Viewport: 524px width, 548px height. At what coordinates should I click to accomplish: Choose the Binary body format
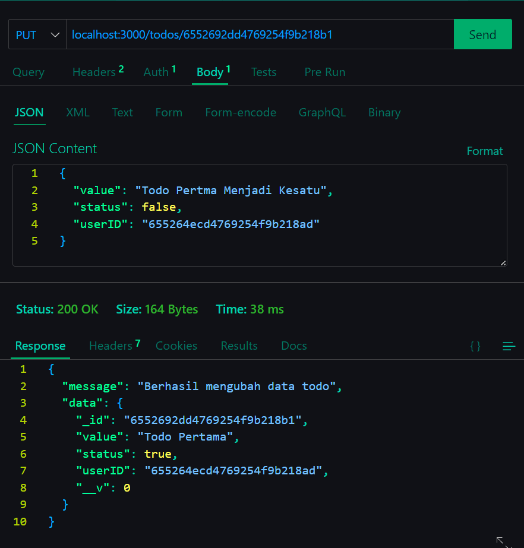tap(384, 112)
